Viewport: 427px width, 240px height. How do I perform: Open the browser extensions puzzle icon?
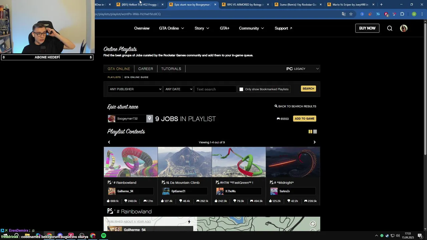pos(402,14)
